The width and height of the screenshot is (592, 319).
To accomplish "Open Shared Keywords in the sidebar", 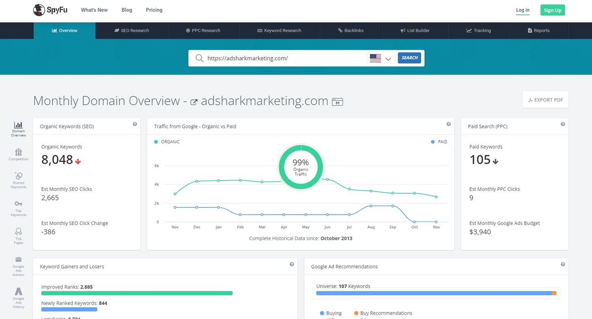I will tap(18, 180).
